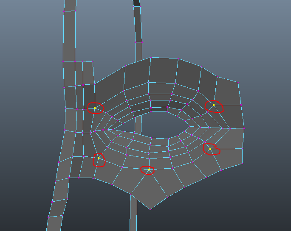Select the topmost vertex of the eye patch arch
Screen dimensions: 291x231
pyautogui.click(x=151, y=57)
